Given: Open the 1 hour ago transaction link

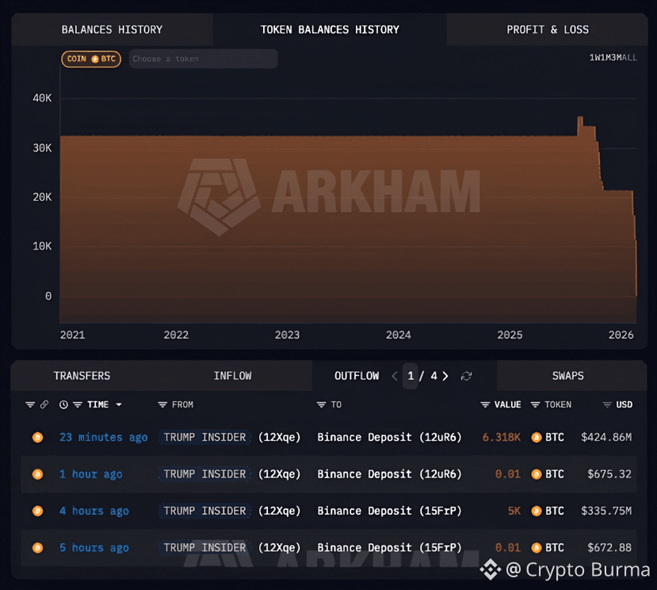Looking at the screenshot, I should pos(91,474).
